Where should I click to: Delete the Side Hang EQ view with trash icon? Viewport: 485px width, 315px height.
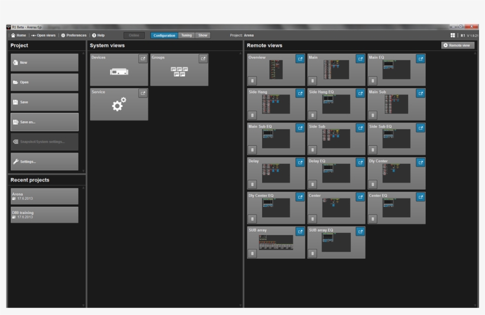click(313, 115)
